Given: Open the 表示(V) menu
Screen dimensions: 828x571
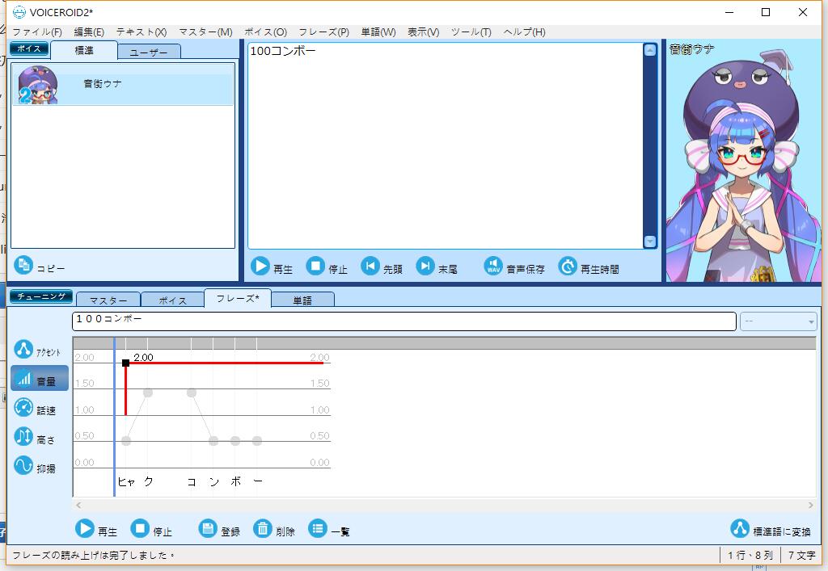Looking at the screenshot, I should point(423,32).
